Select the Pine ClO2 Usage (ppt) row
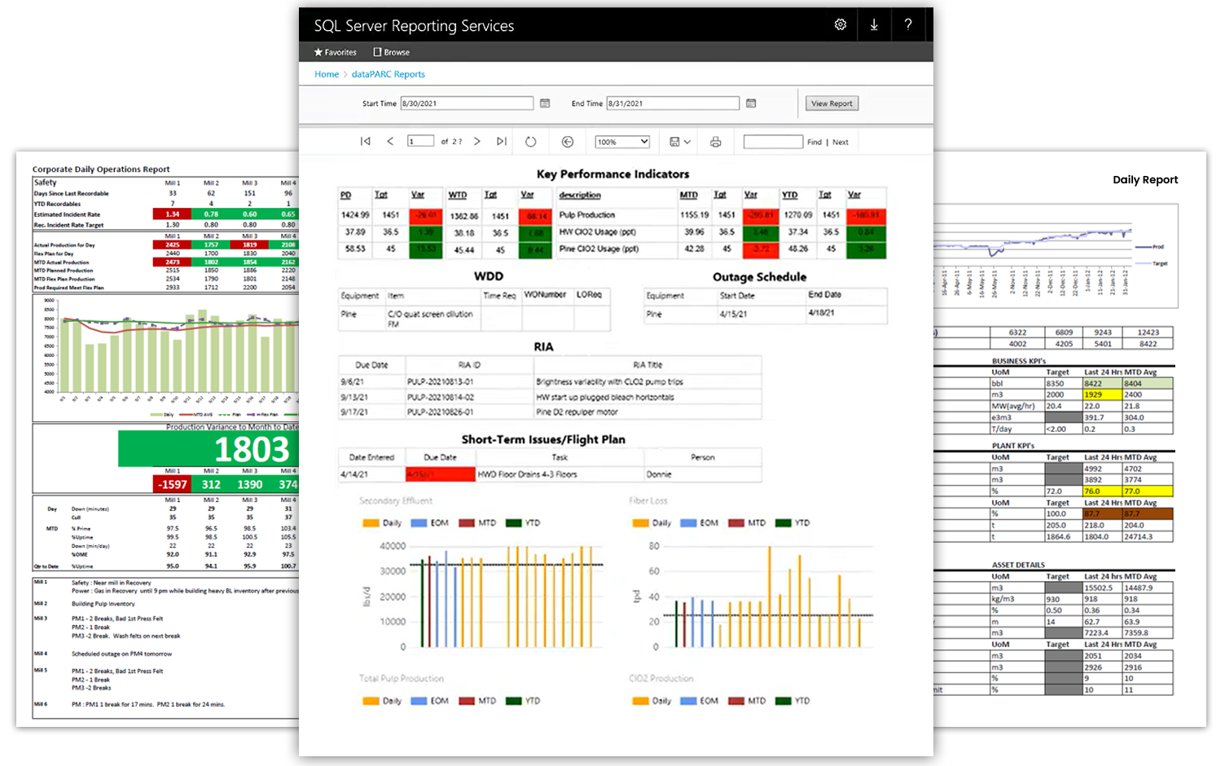The image size is (1225, 766). [599, 249]
